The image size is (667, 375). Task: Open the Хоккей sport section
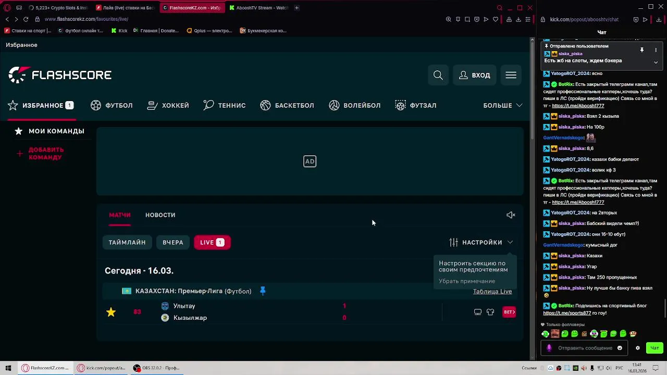pyautogui.click(x=168, y=105)
